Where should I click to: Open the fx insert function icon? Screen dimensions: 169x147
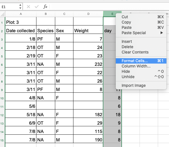click(45, 6)
